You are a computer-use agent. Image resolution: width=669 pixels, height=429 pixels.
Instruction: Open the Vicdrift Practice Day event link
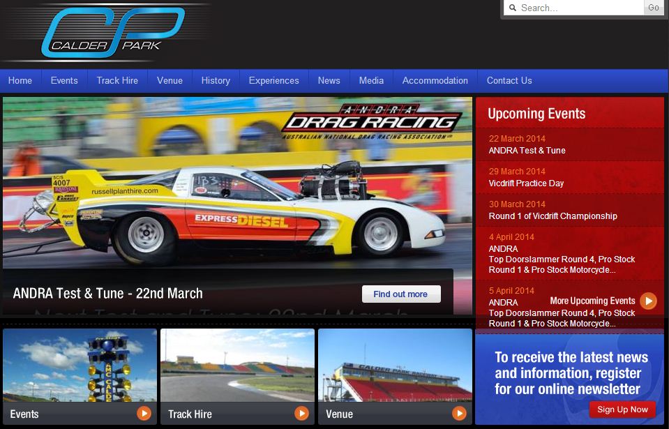[x=526, y=183]
